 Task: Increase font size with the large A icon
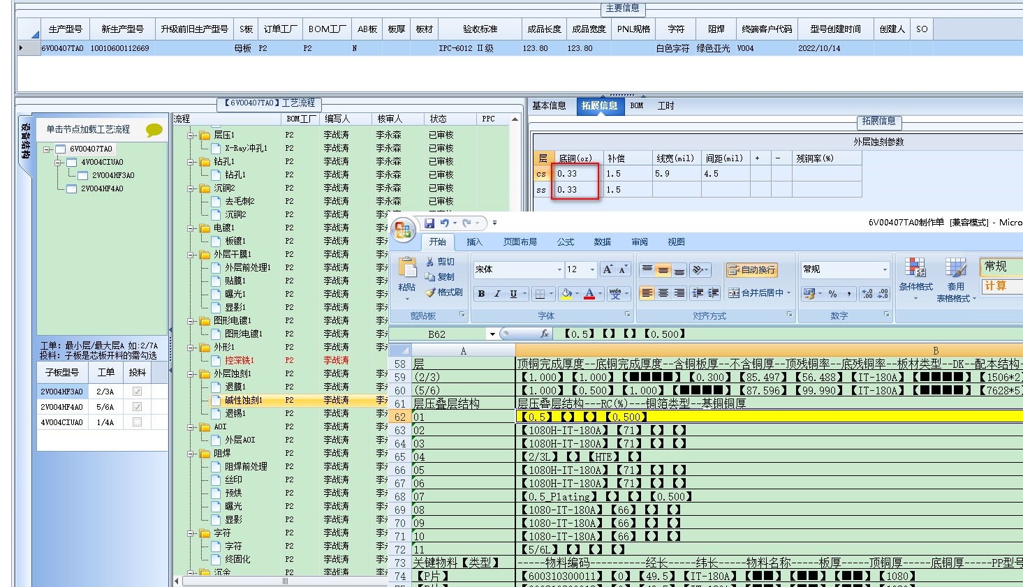[x=608, y=269]
